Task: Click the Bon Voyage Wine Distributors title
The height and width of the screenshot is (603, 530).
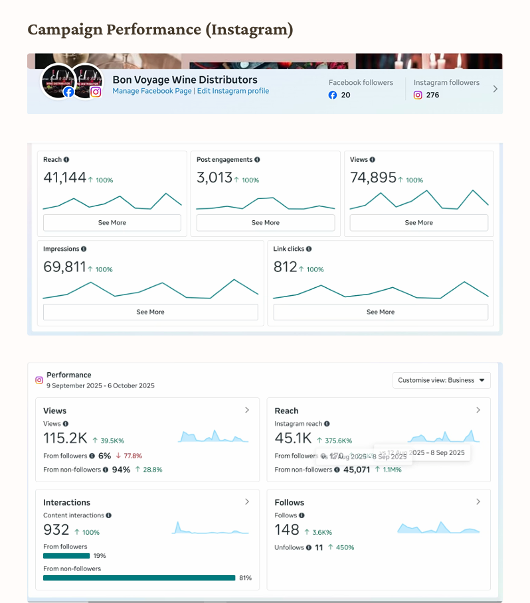Action: (x=185, y=80)
